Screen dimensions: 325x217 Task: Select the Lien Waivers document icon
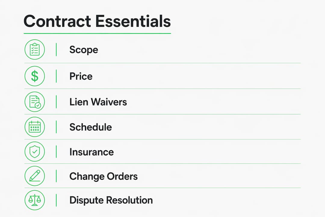pyautogui.click(x=35, y=102)
